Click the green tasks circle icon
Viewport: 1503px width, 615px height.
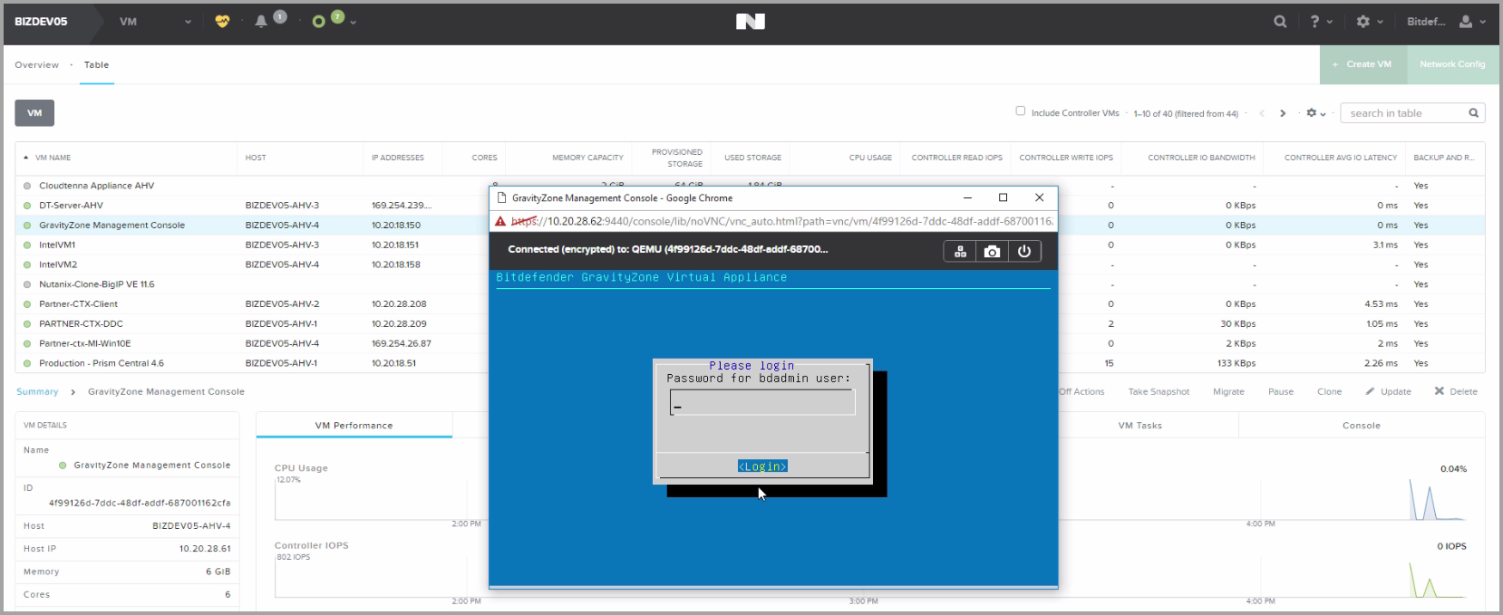(x=318, y=22)
